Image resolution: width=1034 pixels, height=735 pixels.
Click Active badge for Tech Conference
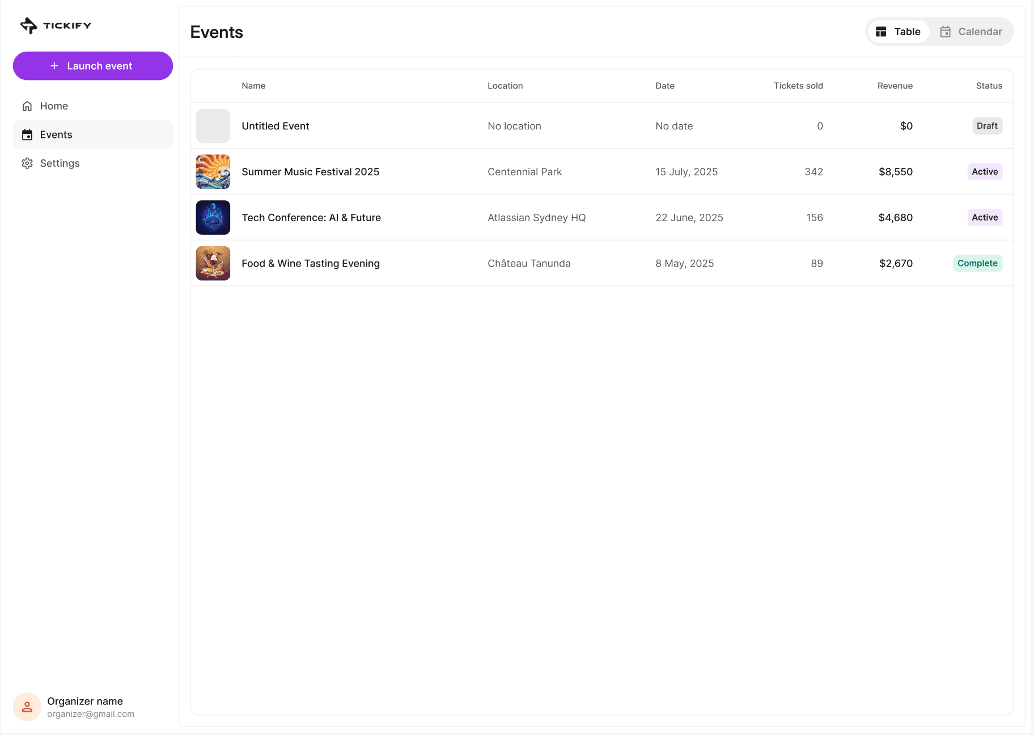(x=985, y=217)
